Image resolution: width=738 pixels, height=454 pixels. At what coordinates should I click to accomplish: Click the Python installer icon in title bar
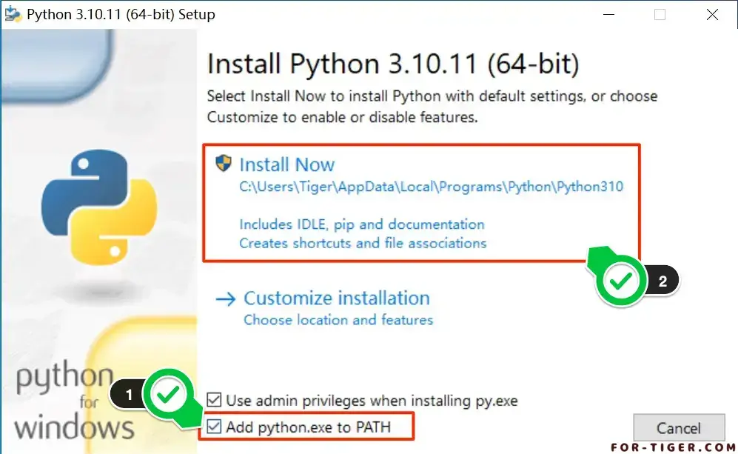pos(13,14)
